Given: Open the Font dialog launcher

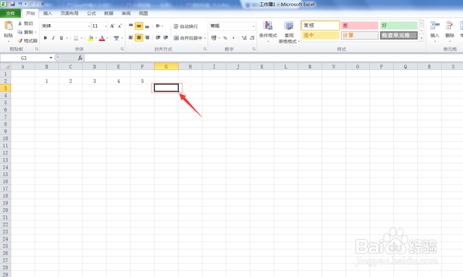Looking at the screenshot, I should 122,49.
